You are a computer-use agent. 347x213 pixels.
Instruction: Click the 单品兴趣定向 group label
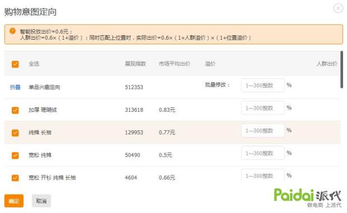(44, 87)
